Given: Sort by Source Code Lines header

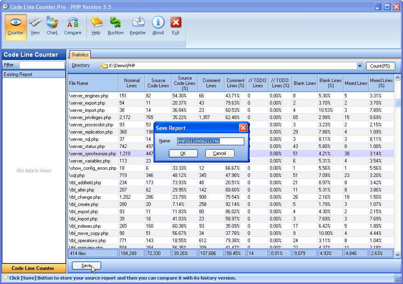Looking at the screenshot, I should (158, 83).
